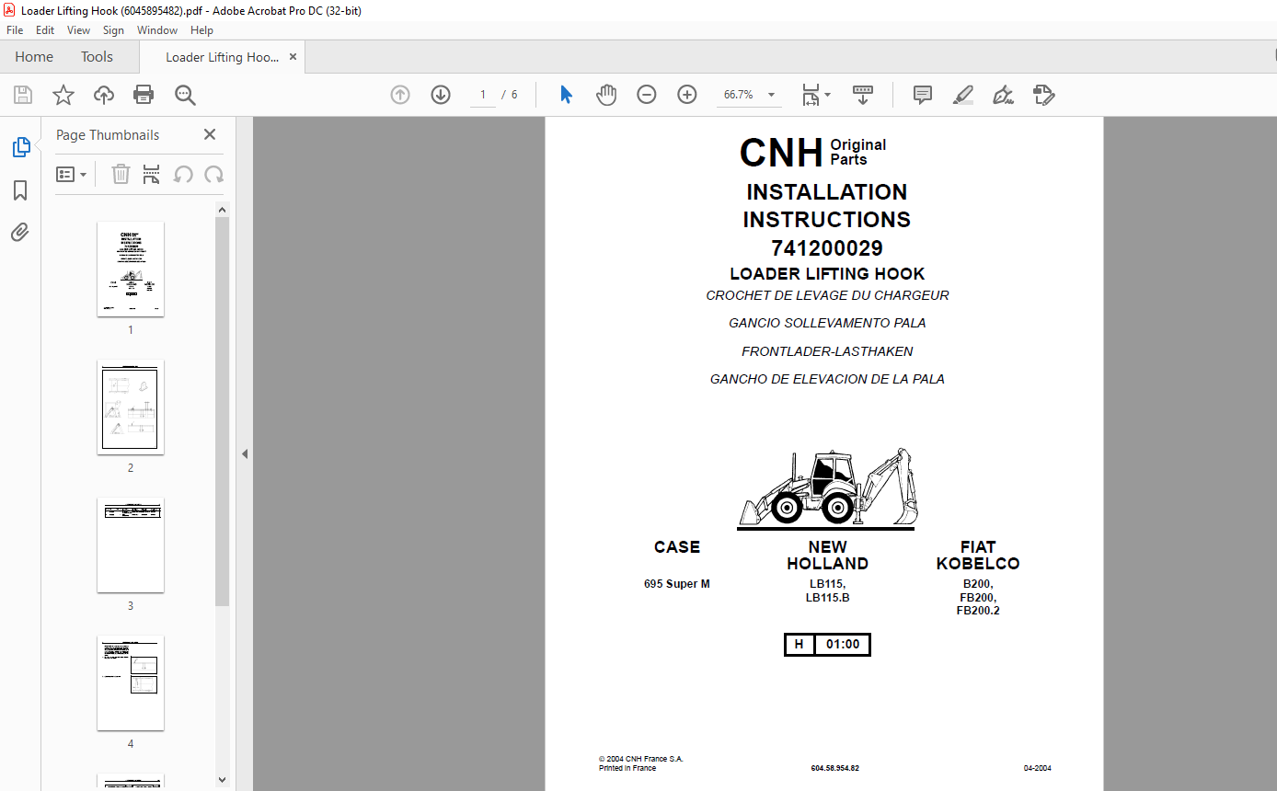Activate the Selection arrow tool

[566, 95]
